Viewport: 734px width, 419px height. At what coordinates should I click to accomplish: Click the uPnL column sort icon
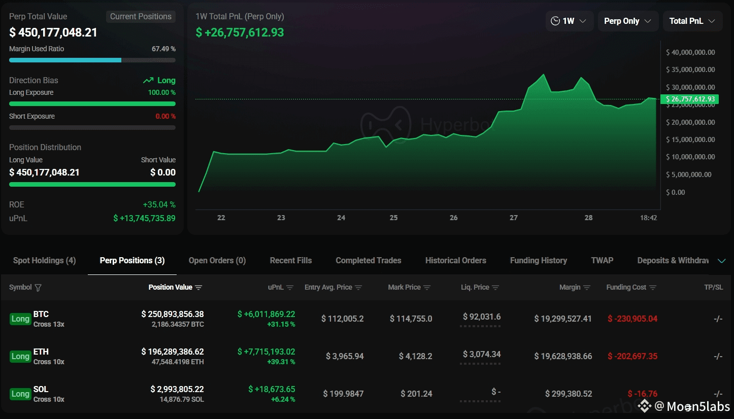(290, 288)
